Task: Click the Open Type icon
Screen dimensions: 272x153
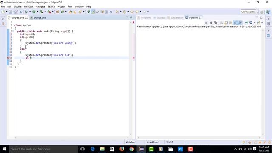Action: pyautogui.click(x=70, y=12)
